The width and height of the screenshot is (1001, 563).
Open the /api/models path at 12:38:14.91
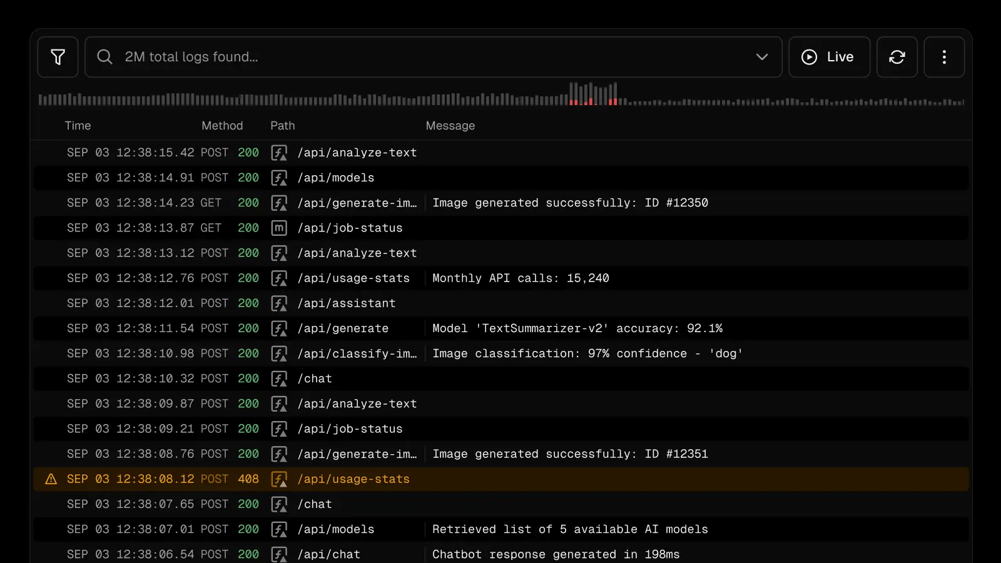336,178
